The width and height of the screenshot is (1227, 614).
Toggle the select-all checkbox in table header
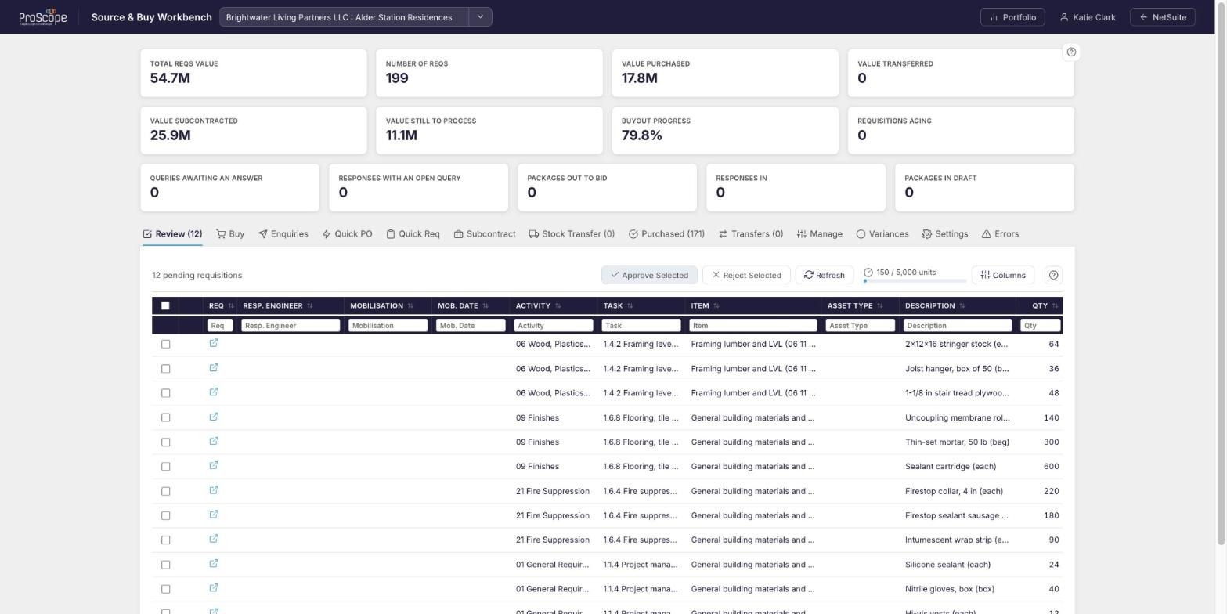click(165, 305)
